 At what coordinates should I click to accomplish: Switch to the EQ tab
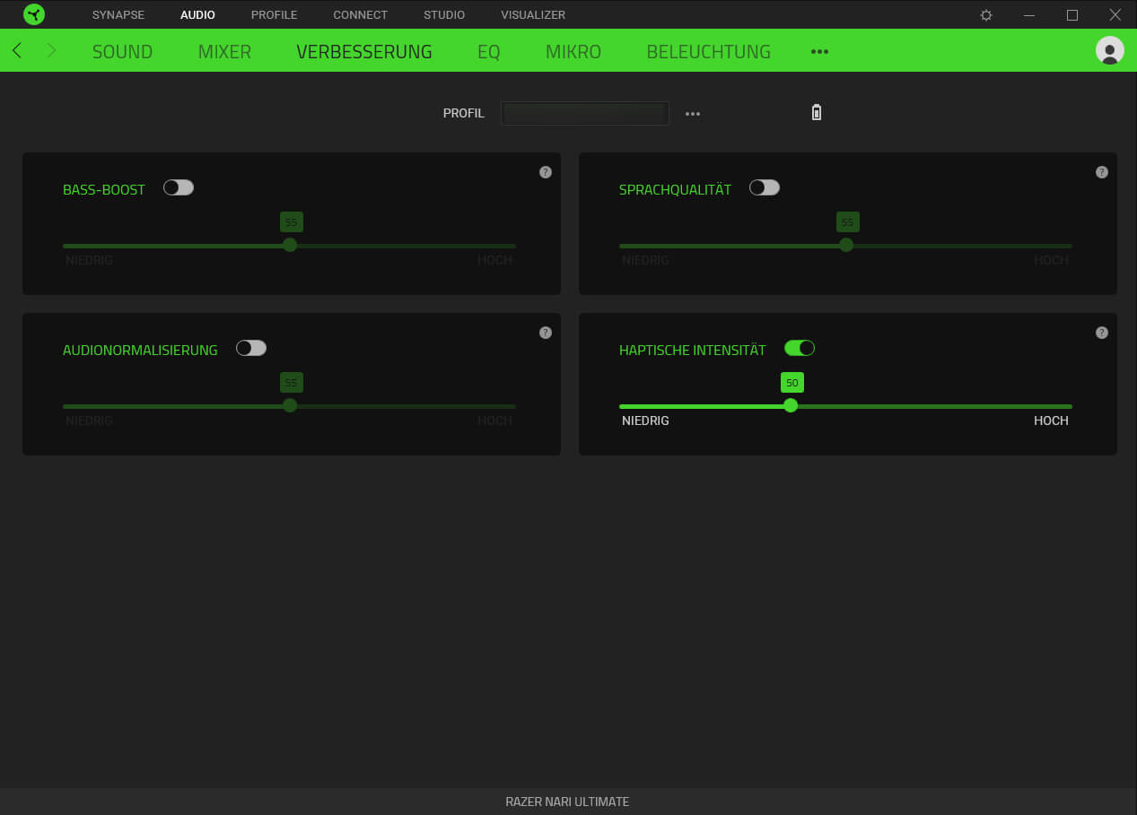[488, 52]
